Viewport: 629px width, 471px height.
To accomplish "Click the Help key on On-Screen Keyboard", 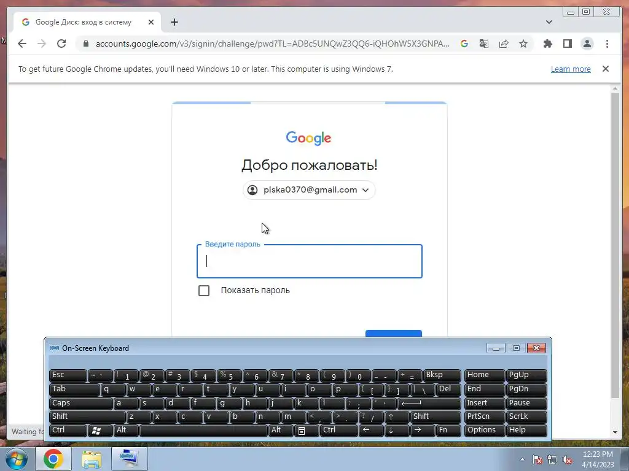I will coord(526,430).
